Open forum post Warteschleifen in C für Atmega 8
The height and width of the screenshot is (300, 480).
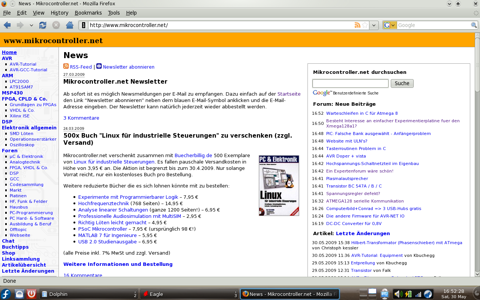(x=362, y=113)
